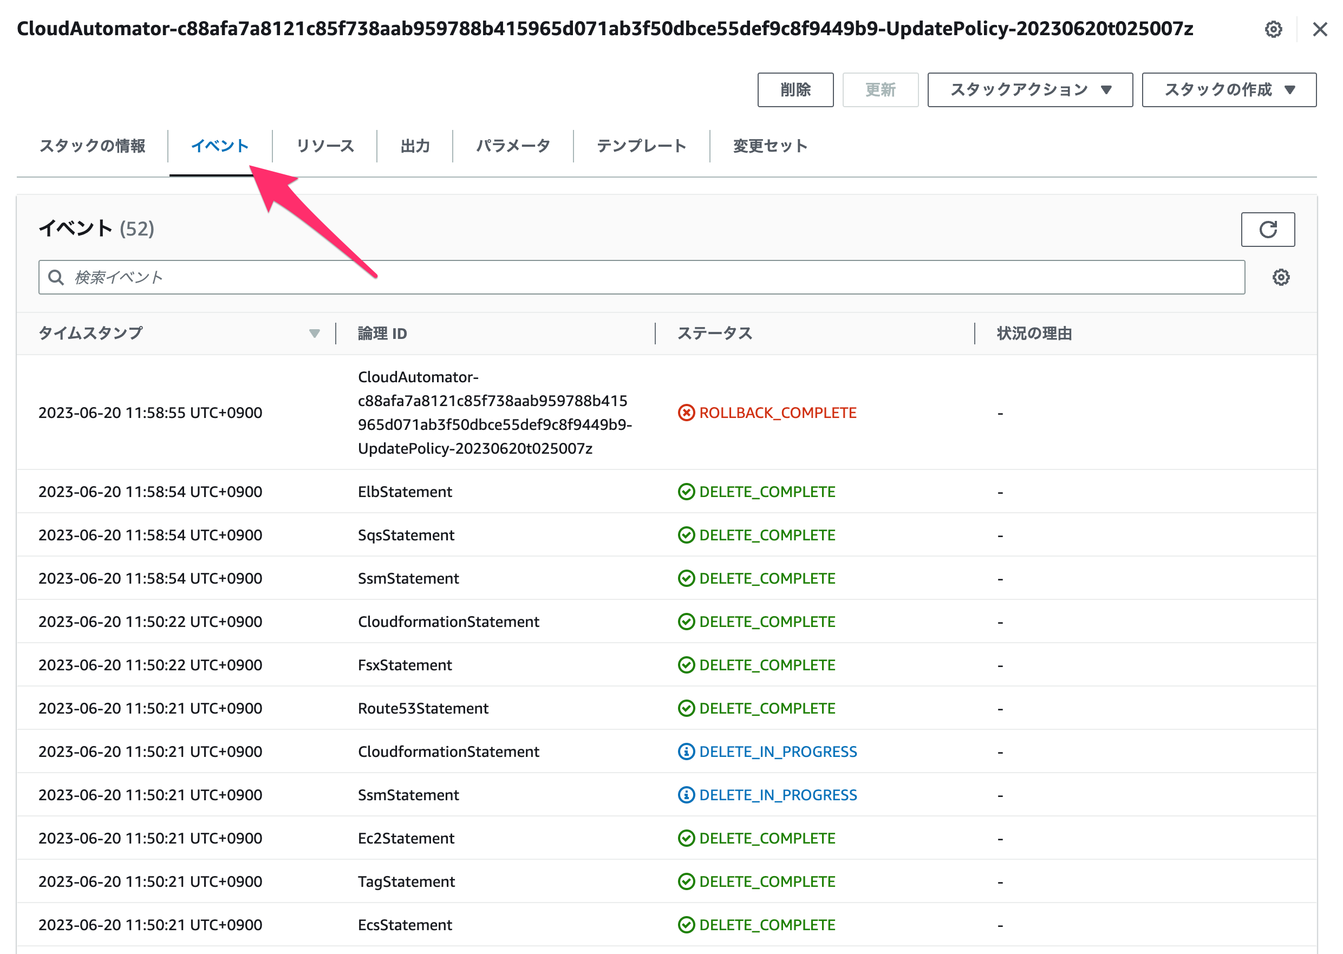Switch to the テンプレート tab
Viewport: 1343px width, 954px height.
(x=641, y=146)
